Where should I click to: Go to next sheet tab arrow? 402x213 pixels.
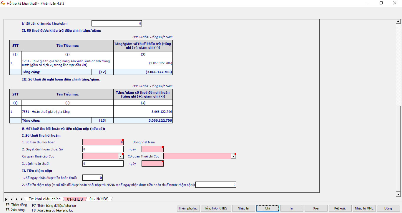pyautogui.click(x=16, y=199)
